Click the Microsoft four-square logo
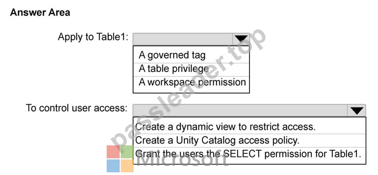 point(120,159)
